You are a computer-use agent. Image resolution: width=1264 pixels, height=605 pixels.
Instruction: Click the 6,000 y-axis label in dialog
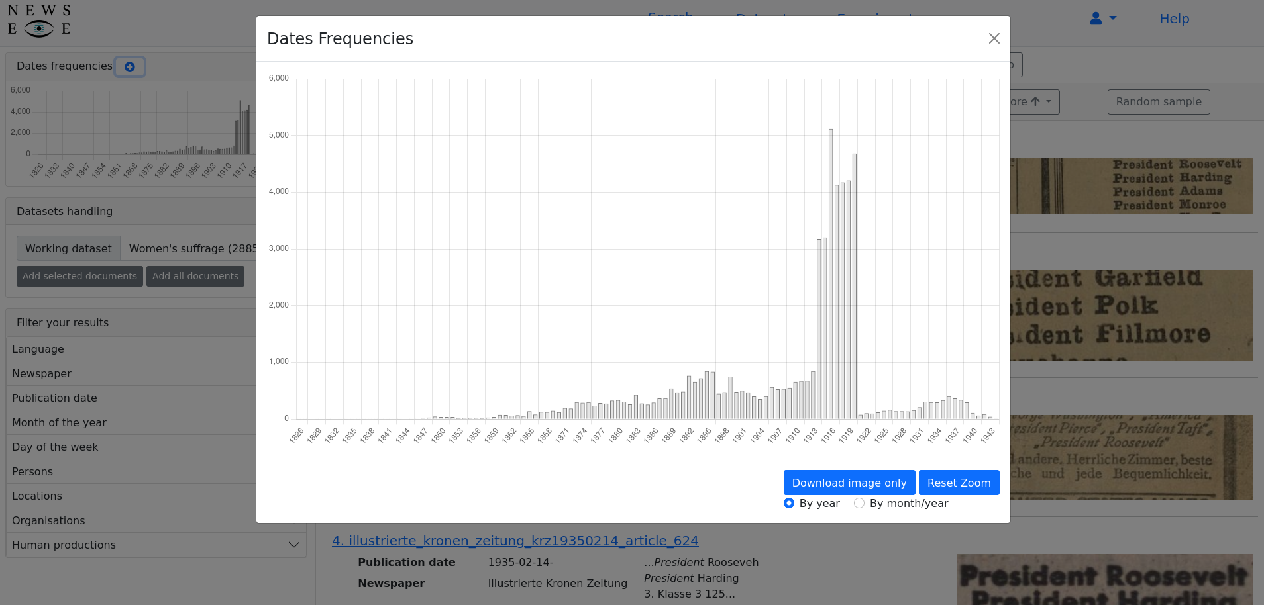(x=279, y=78)
